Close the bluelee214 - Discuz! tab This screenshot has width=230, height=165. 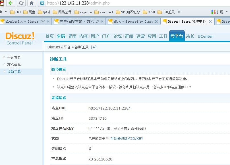[x=48, y=22]
